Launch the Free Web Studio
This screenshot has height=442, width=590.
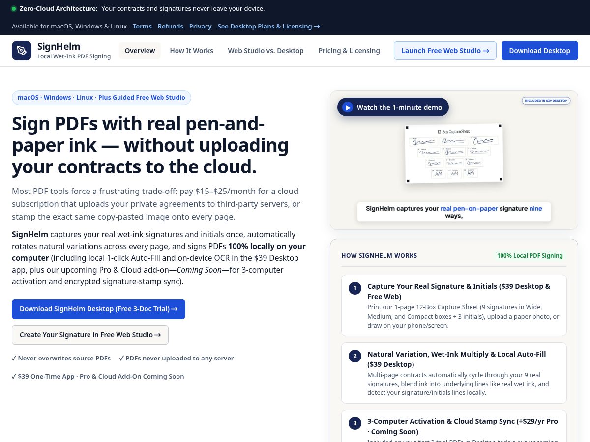445,51
